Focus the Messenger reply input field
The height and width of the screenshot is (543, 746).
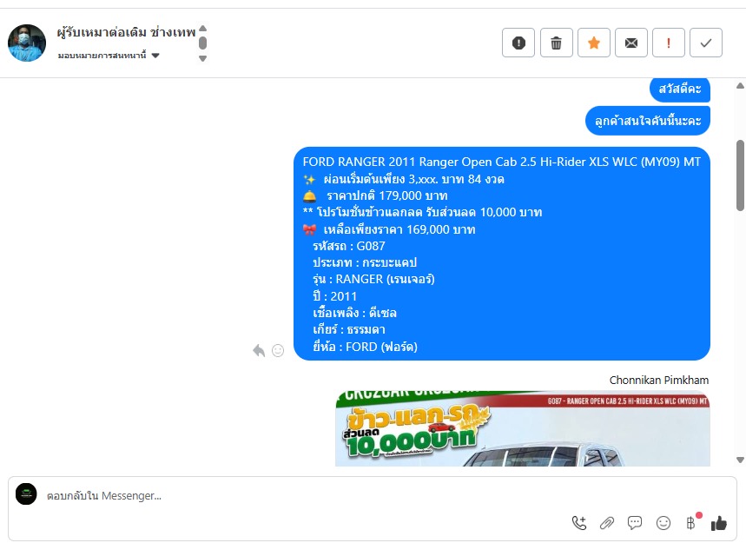click(x=305, y=495)
